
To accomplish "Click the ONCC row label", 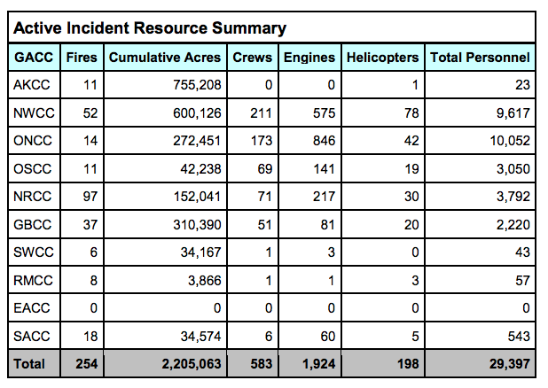I will (33, 140).
